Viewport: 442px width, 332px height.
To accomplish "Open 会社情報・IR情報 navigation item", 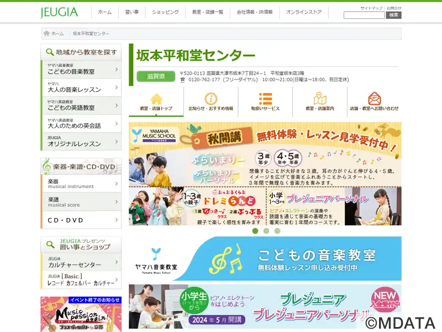I will (x=255, y=12).
